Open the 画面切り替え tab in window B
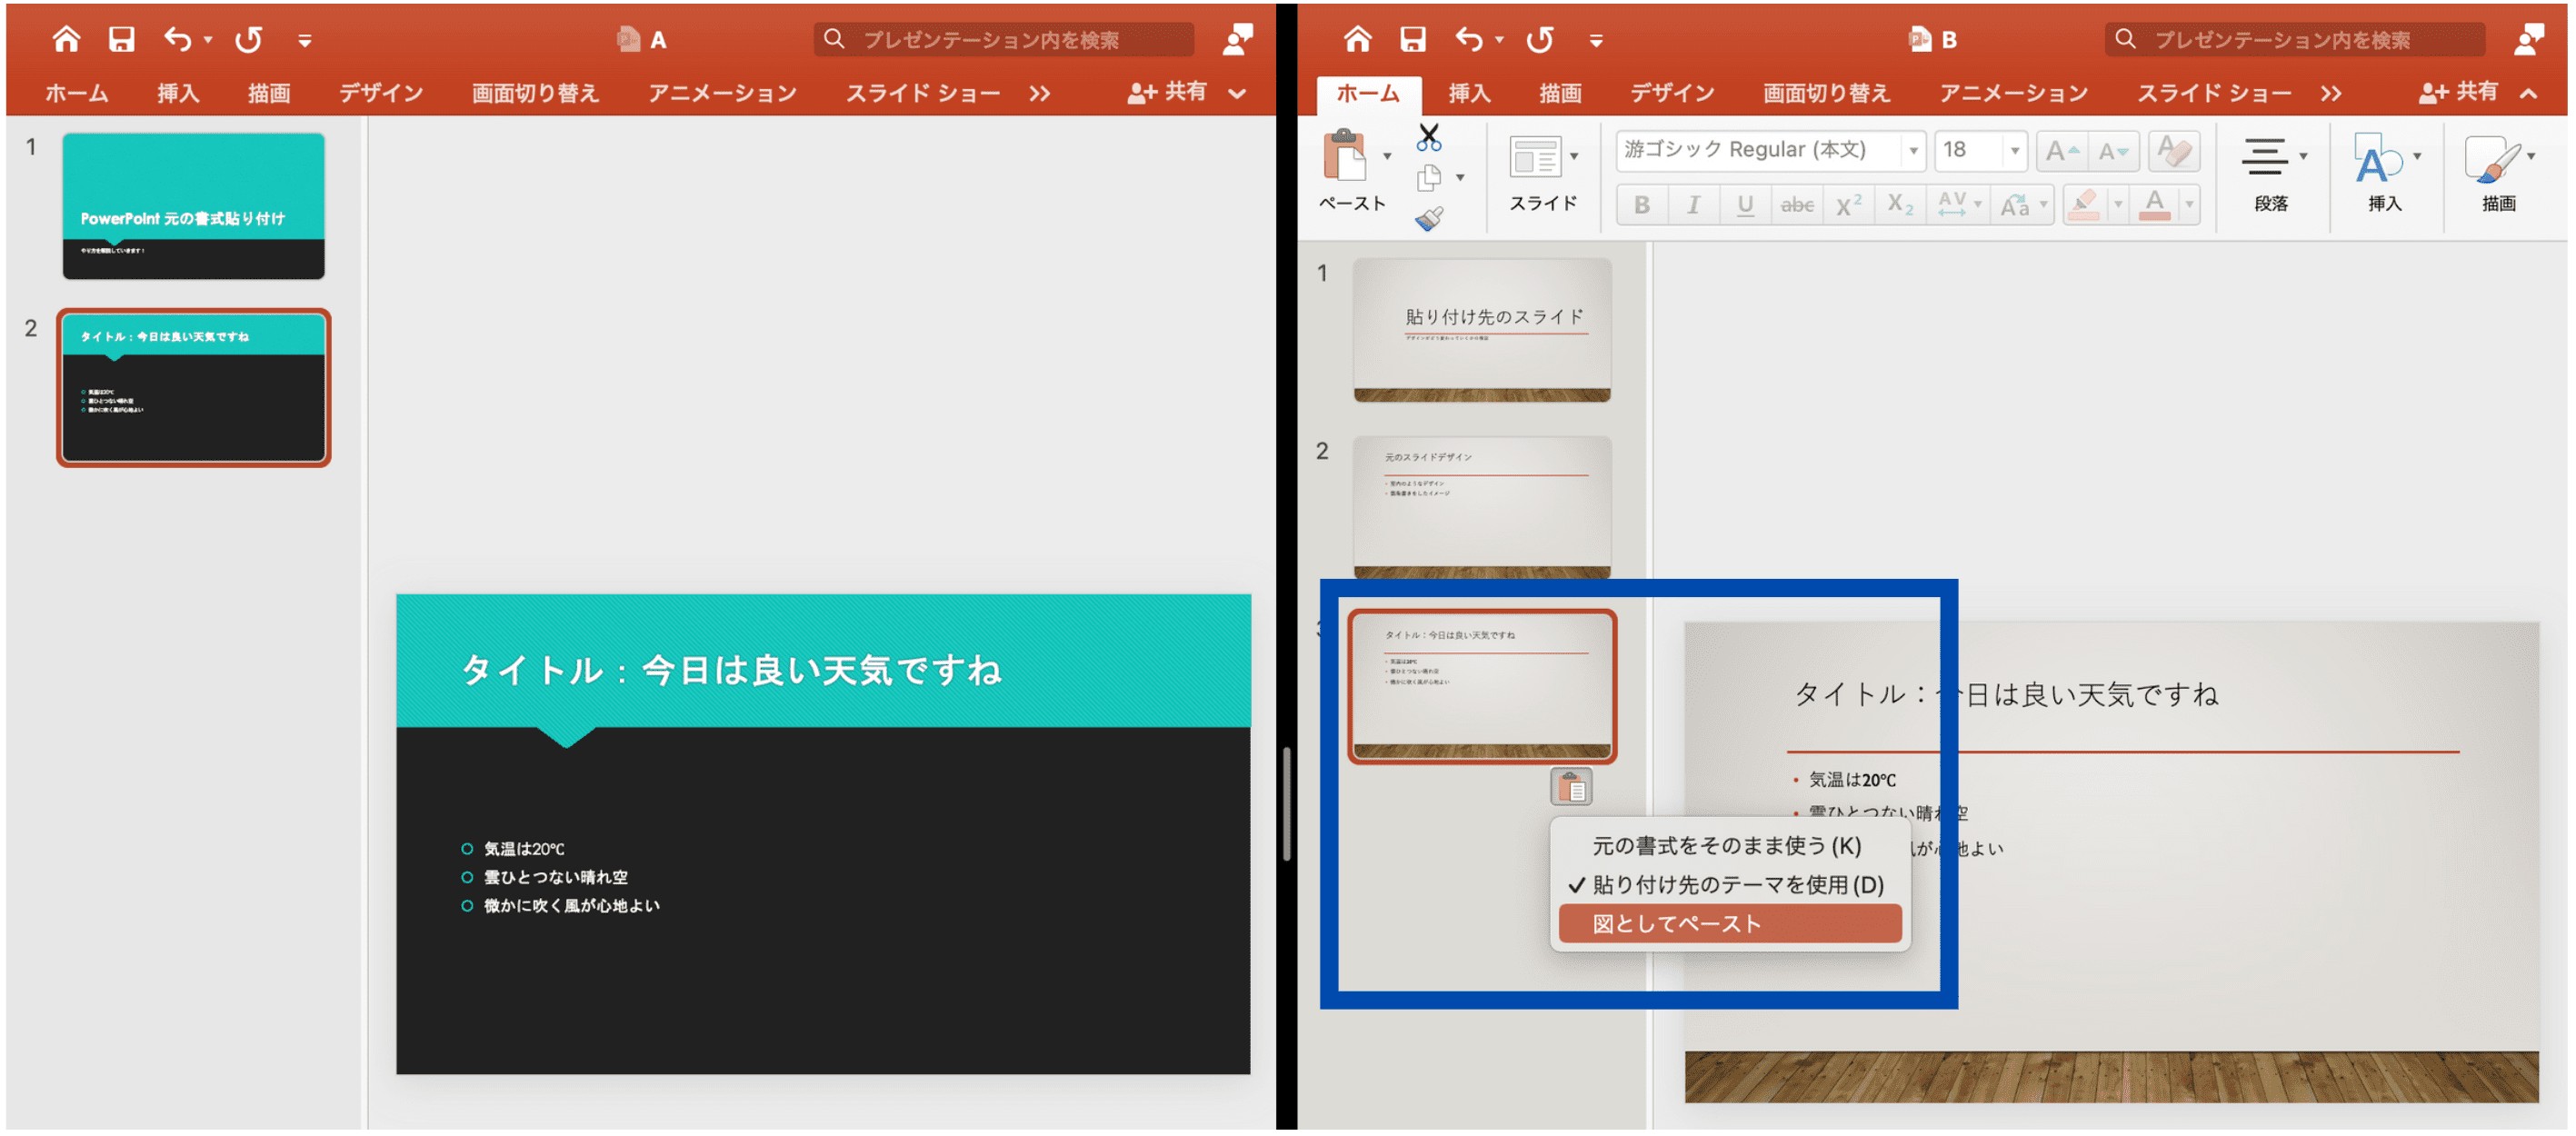This screenshot has width=2576, height=1136. point(1826,93)
